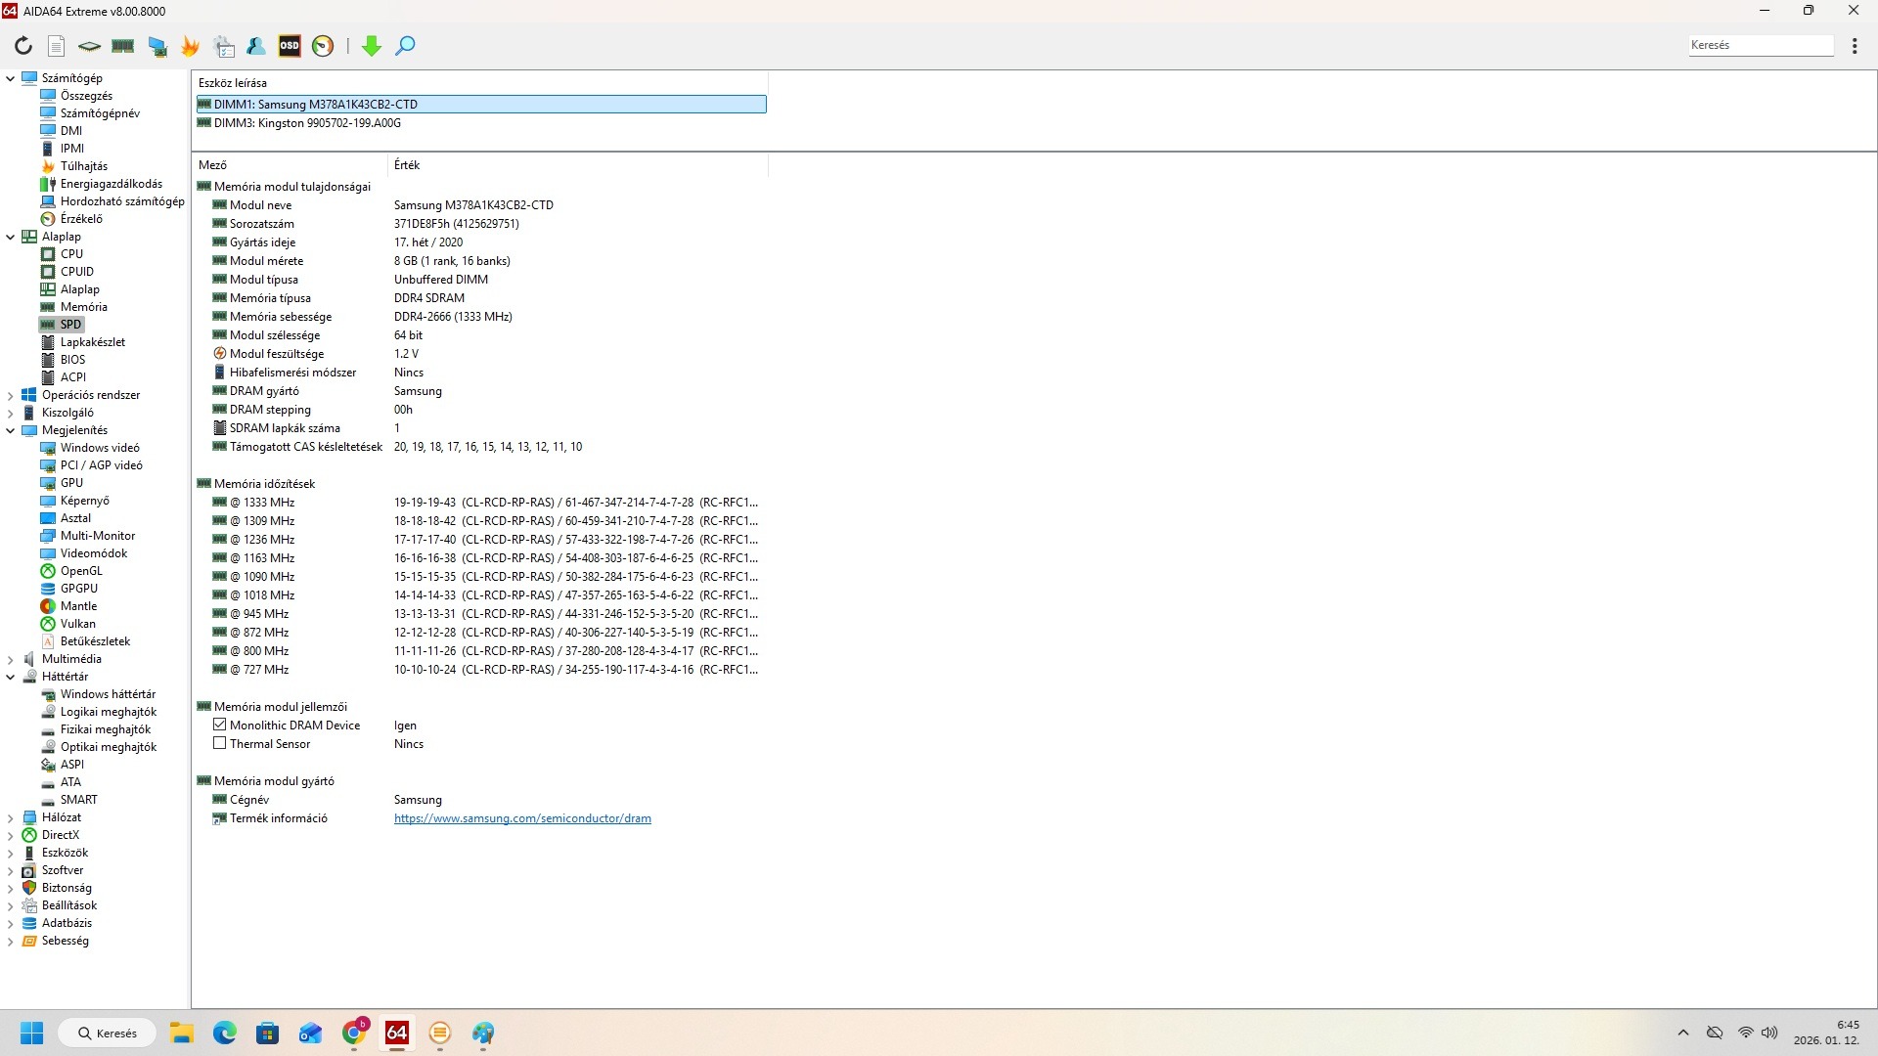Toggle Thermal Sensor checkbox

click(220, 744)
